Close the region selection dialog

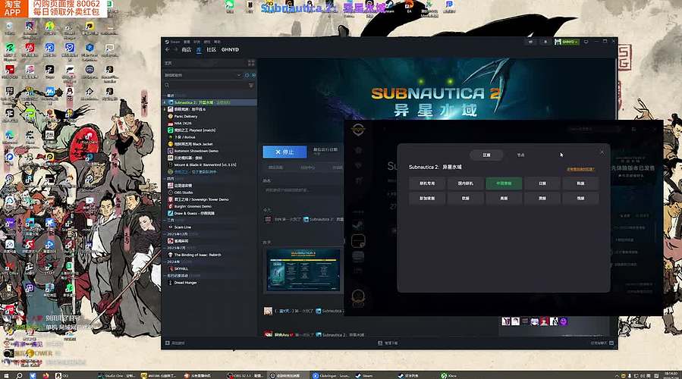point(602,152)
